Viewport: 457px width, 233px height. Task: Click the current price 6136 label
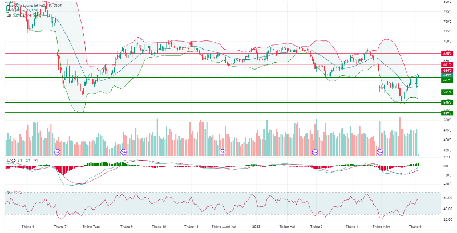coord(447,75)
